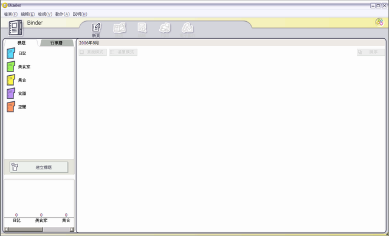Minimize the Binder window
The width and height of the screenshot is (389, 236).
373,5
